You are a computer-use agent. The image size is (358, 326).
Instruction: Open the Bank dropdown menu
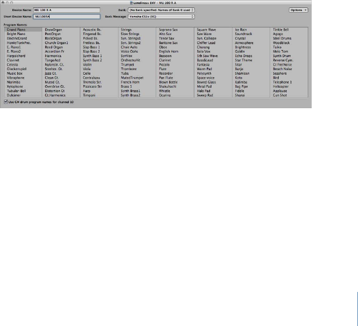click(161, 10)
